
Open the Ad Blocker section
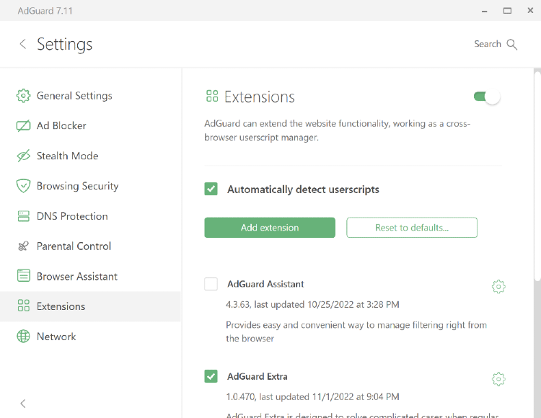tap(90, 126)
